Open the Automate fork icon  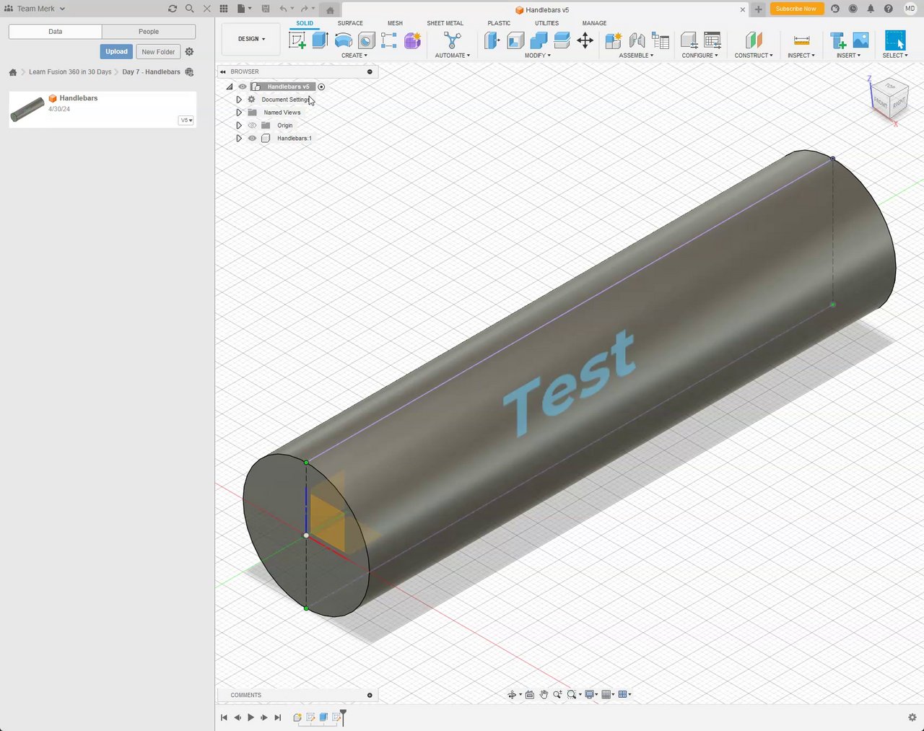coord(453,40)
